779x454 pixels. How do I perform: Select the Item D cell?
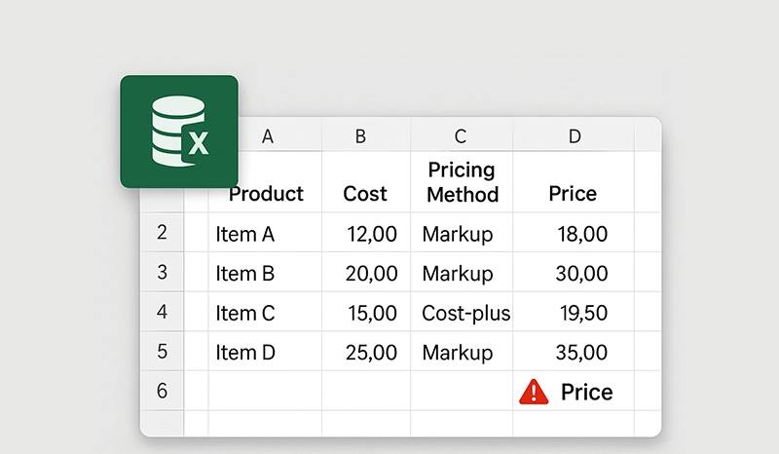click(265, 351)
